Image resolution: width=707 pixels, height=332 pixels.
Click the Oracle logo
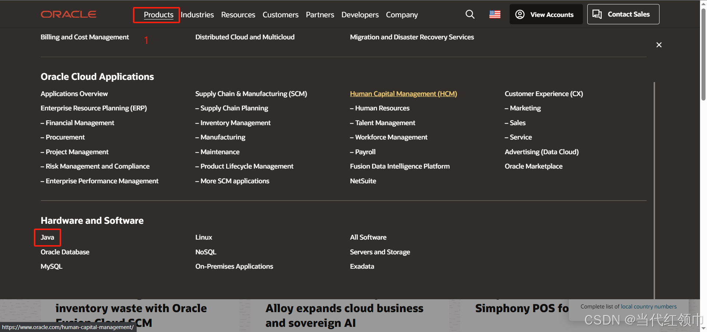pos(68,14)
